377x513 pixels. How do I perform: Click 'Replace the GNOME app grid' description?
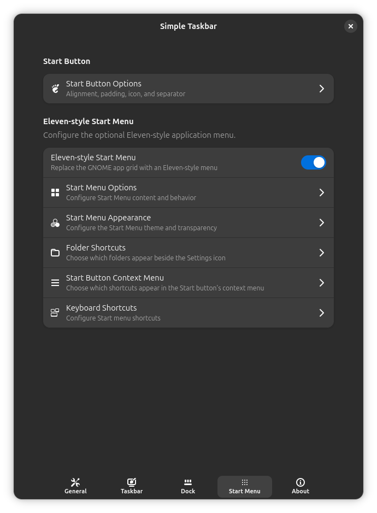134,168
